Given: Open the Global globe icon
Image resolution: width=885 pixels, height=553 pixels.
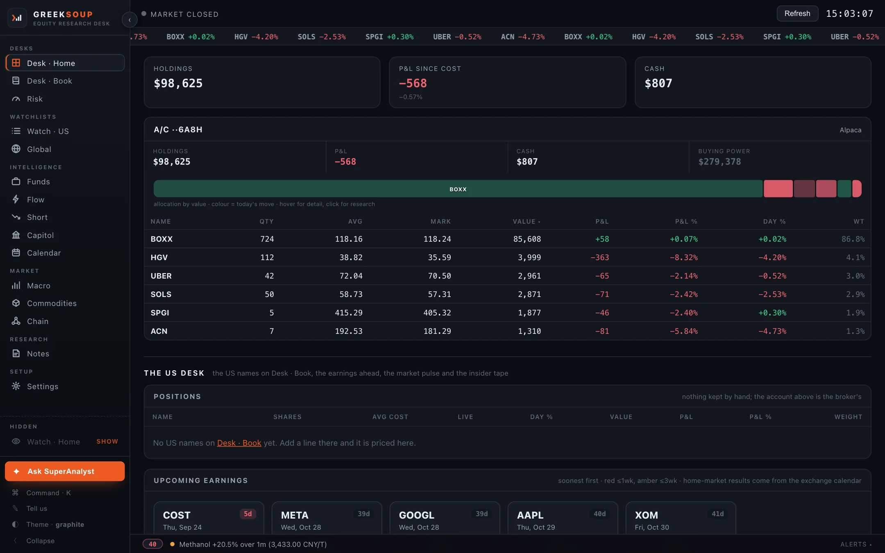Looking at the screenshot, I should pyautogui.click(x=16, y=149).
